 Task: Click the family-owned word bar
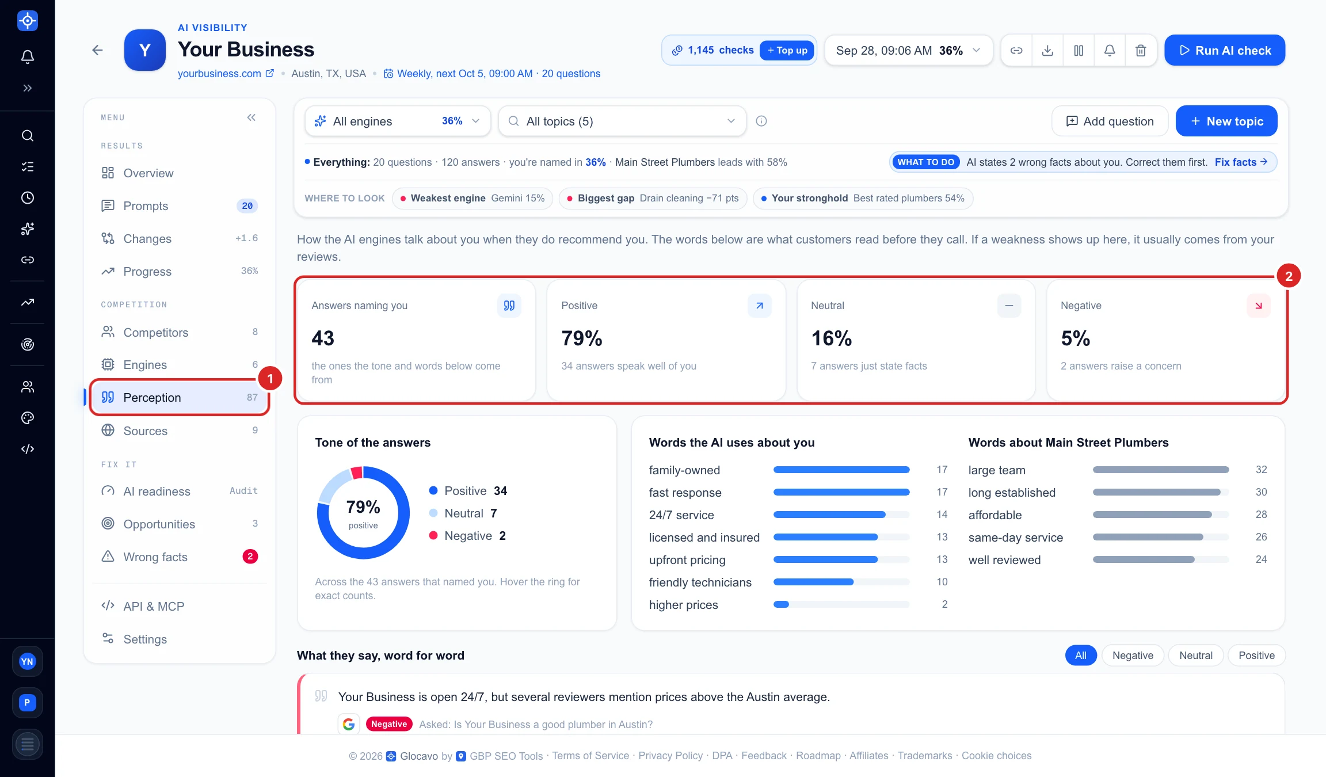pyautogui.click(x=841, y=470)
